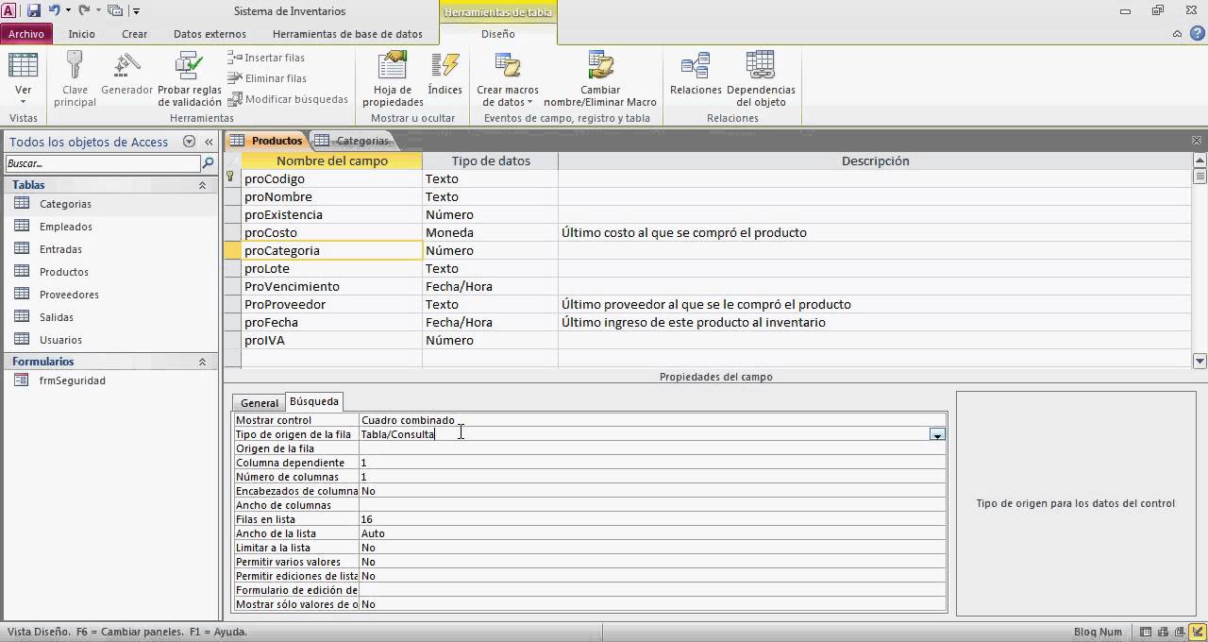The image size is (1208, 642).
Task: Click the proCodigo field name
Action: click(331, 178)
